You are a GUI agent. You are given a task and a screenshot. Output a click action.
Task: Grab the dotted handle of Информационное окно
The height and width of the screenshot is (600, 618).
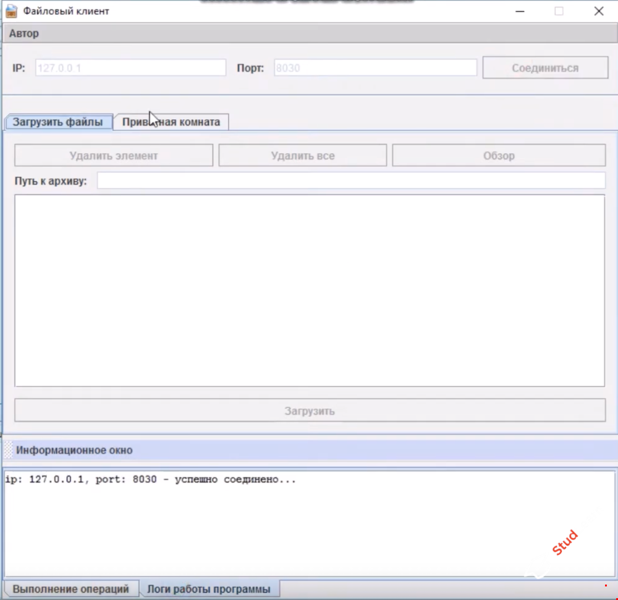[8, 450]
